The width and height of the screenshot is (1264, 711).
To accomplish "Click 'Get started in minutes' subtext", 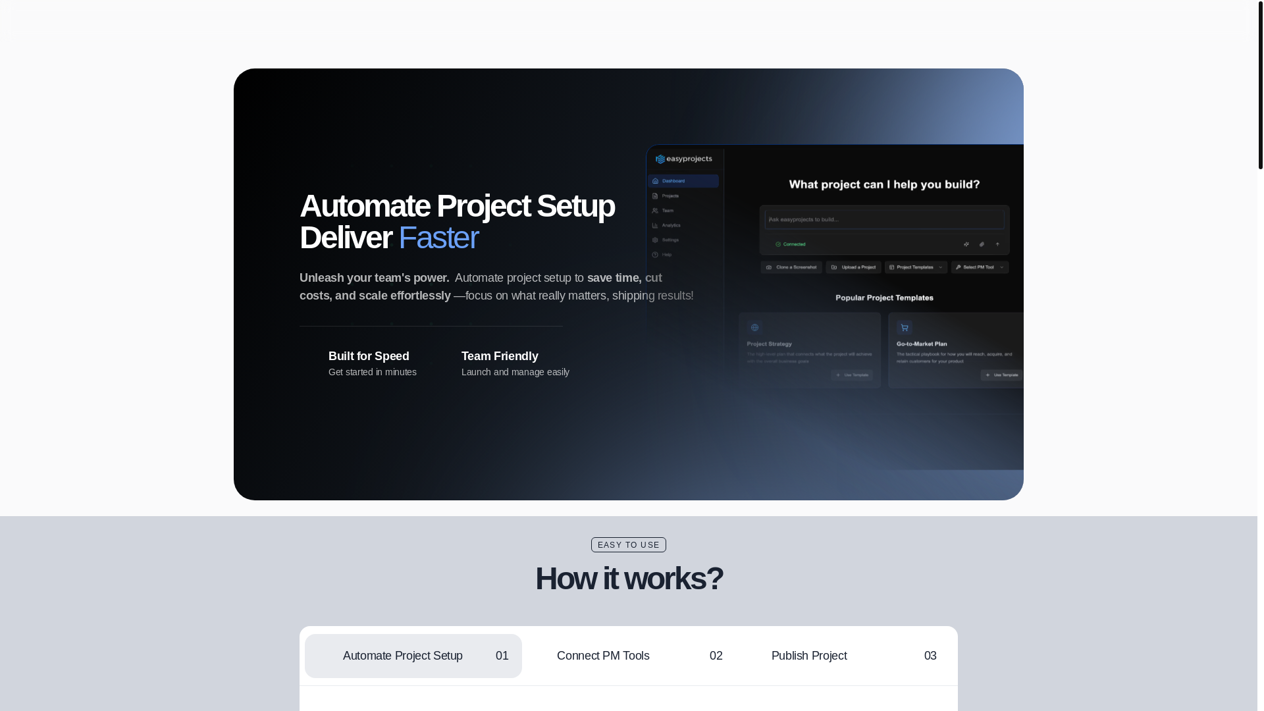I will coord(373,372).
